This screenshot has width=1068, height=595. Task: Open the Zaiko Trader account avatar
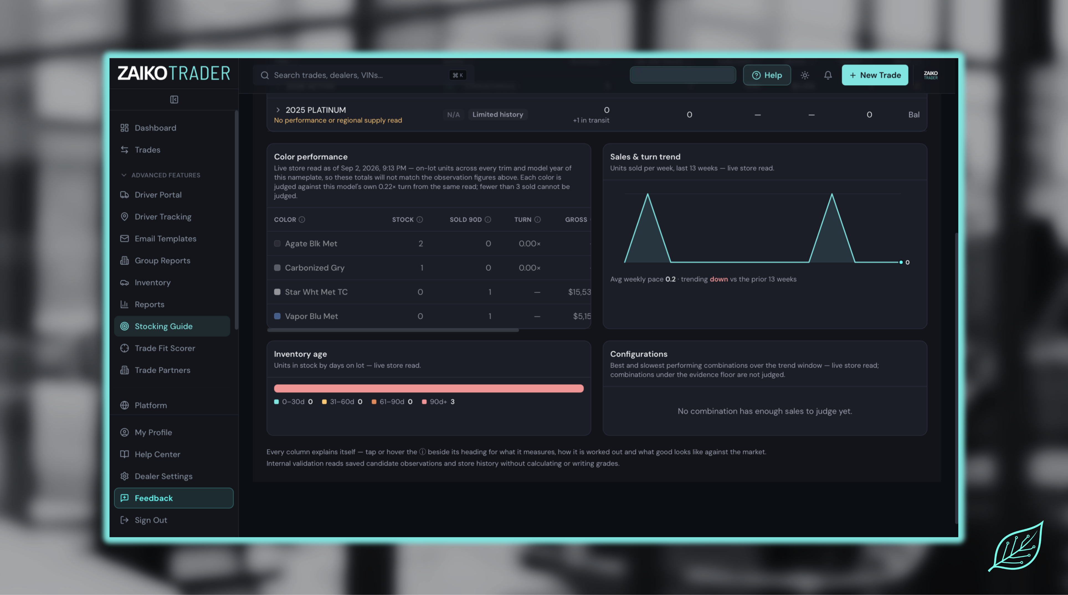(931, 75)
